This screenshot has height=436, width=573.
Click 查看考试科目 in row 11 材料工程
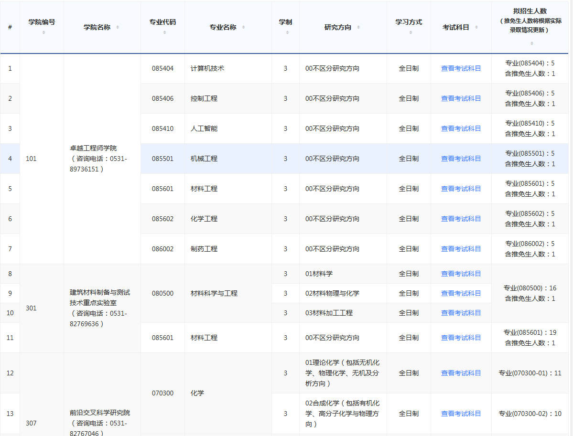tap(461, 337)
